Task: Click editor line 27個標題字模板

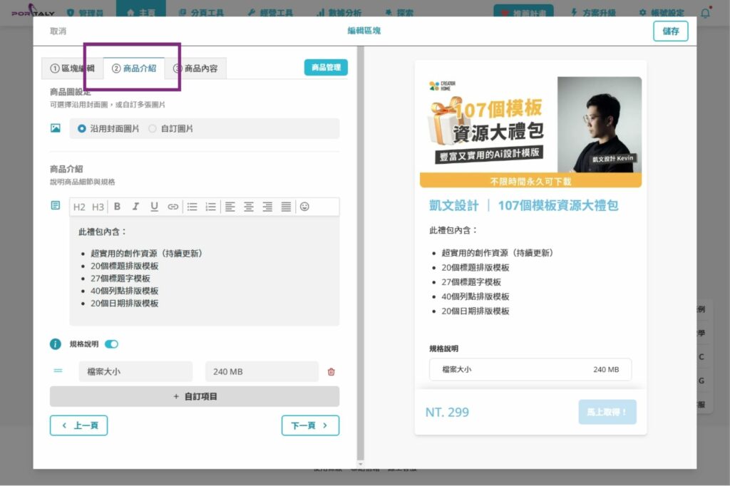Action: pyautogui.click(x=120, y=279)
